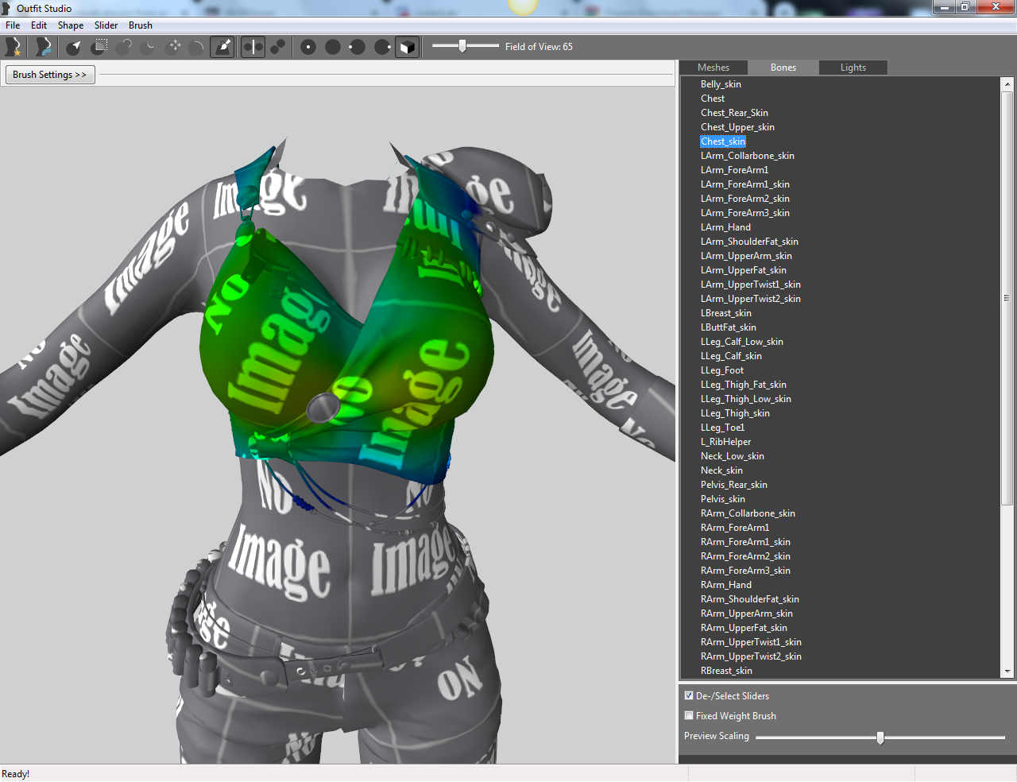Open the Shape menu
The height and width of the screenshot is (782, 1017).
tap(71, 25)
